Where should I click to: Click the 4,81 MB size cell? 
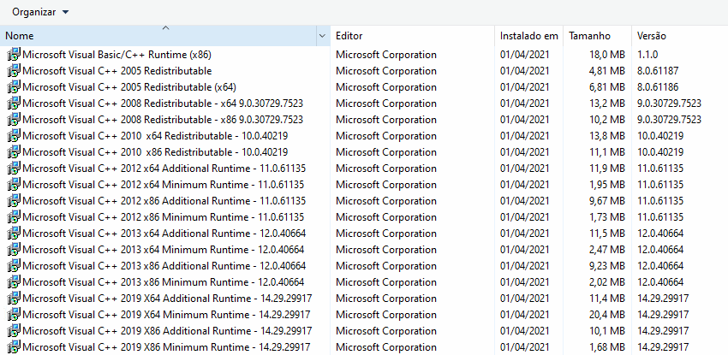click(607, 71)
